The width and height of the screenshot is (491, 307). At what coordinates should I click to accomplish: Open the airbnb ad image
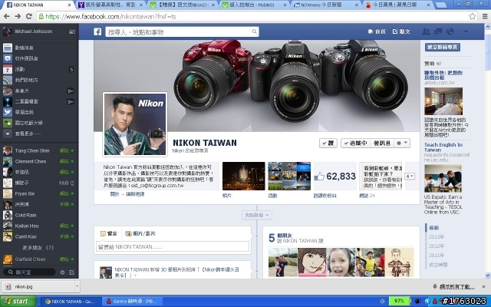click(443, 101)
